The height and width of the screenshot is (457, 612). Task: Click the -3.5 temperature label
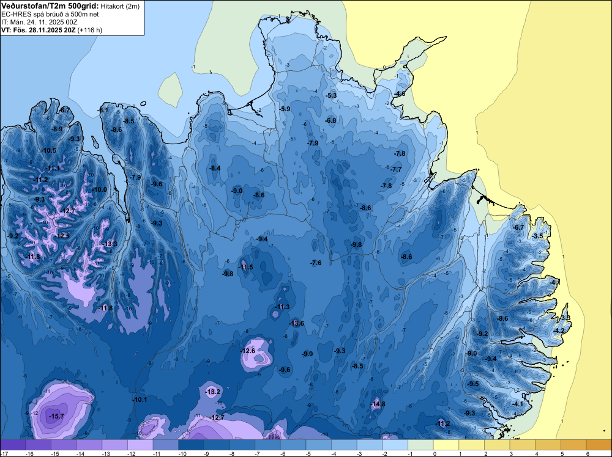click(x=537, y=236)
